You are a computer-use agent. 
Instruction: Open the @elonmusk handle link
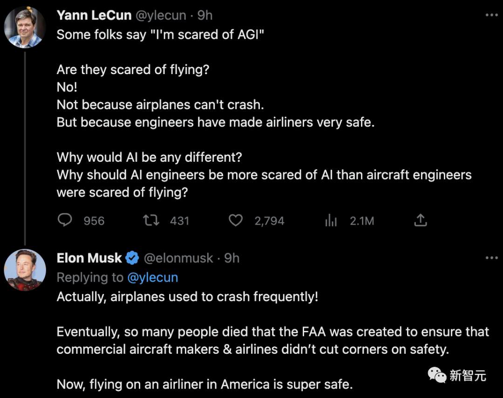click(x=178, y=258)
